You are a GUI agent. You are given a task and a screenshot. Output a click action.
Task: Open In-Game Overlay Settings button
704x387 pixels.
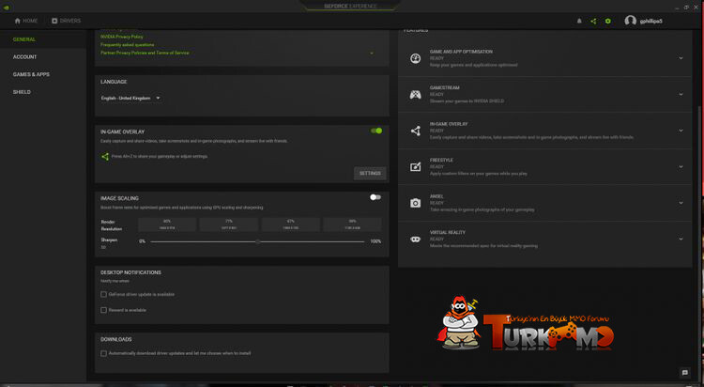click(370, 173)
